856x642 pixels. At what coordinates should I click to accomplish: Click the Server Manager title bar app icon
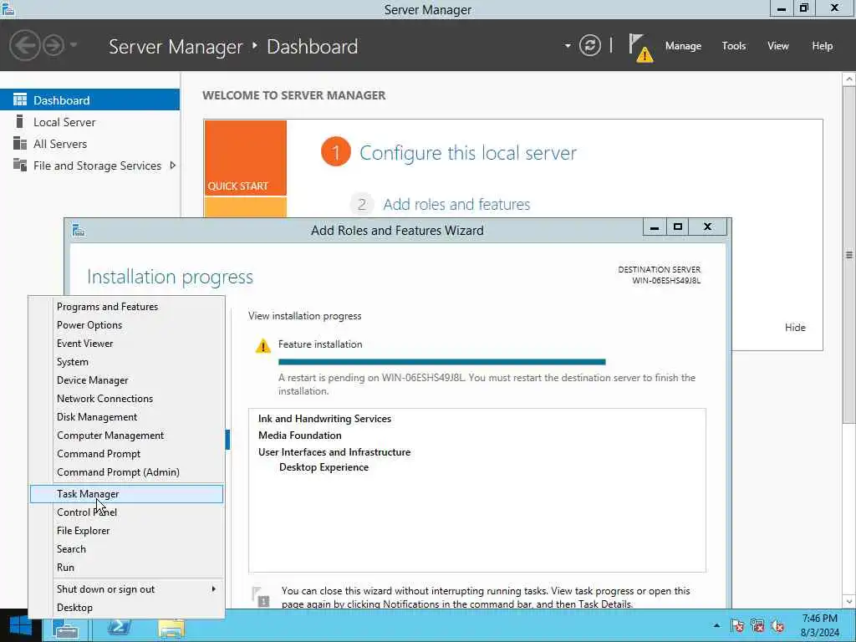(8, 8)
